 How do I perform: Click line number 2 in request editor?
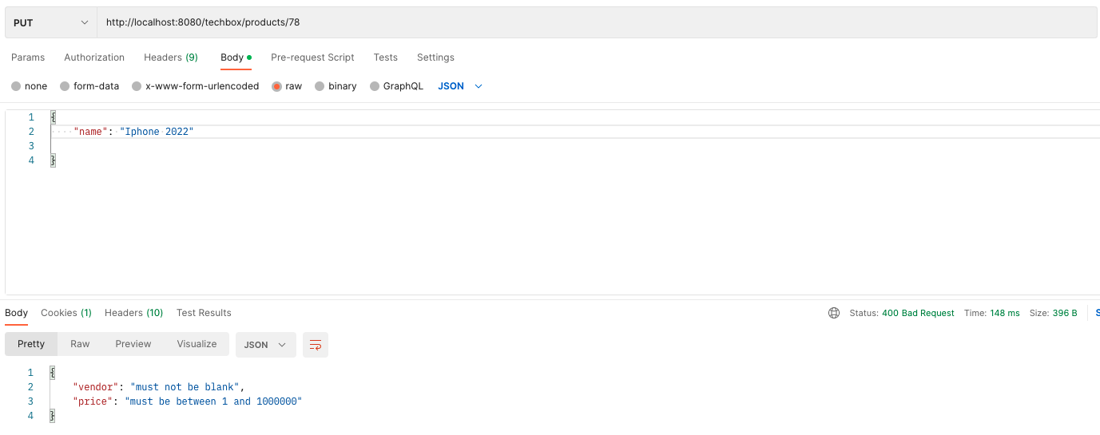pos(31,132)
